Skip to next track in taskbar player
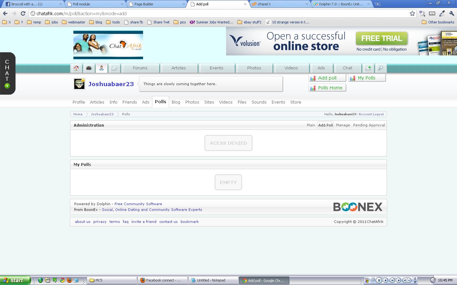This screenshot has height=285, width=457. click(x=399, y=280)
